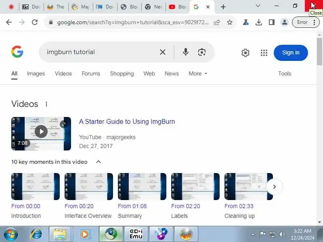Screen dimensions: 323x242
Task: Close the active Google tab
Action: point(208,7)
